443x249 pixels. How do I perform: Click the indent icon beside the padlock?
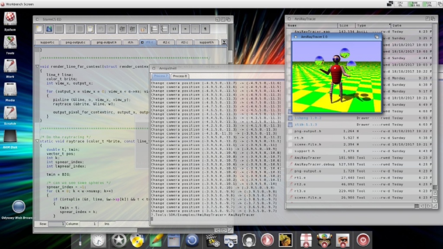[132, 29]
